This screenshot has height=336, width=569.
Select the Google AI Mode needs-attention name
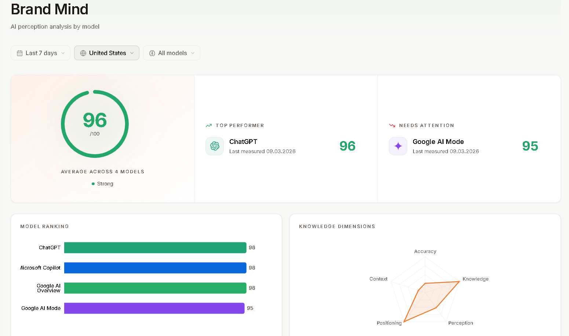point(438,142)
